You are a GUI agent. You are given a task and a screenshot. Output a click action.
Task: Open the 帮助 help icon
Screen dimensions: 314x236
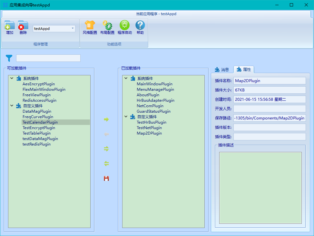click(140, 25)
